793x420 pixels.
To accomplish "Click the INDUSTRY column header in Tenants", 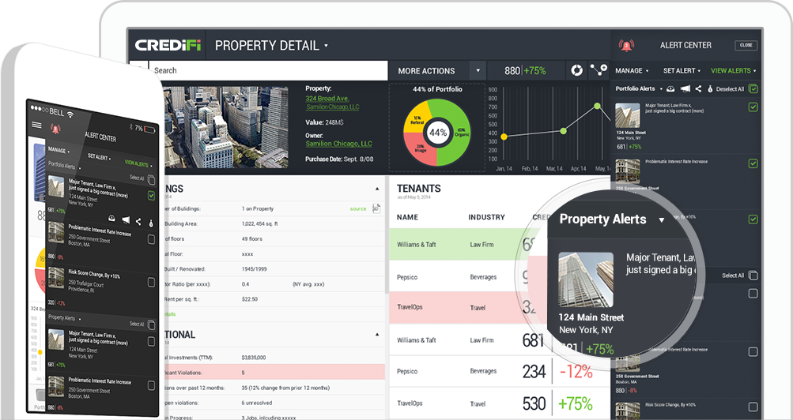I will click(486, 217).
